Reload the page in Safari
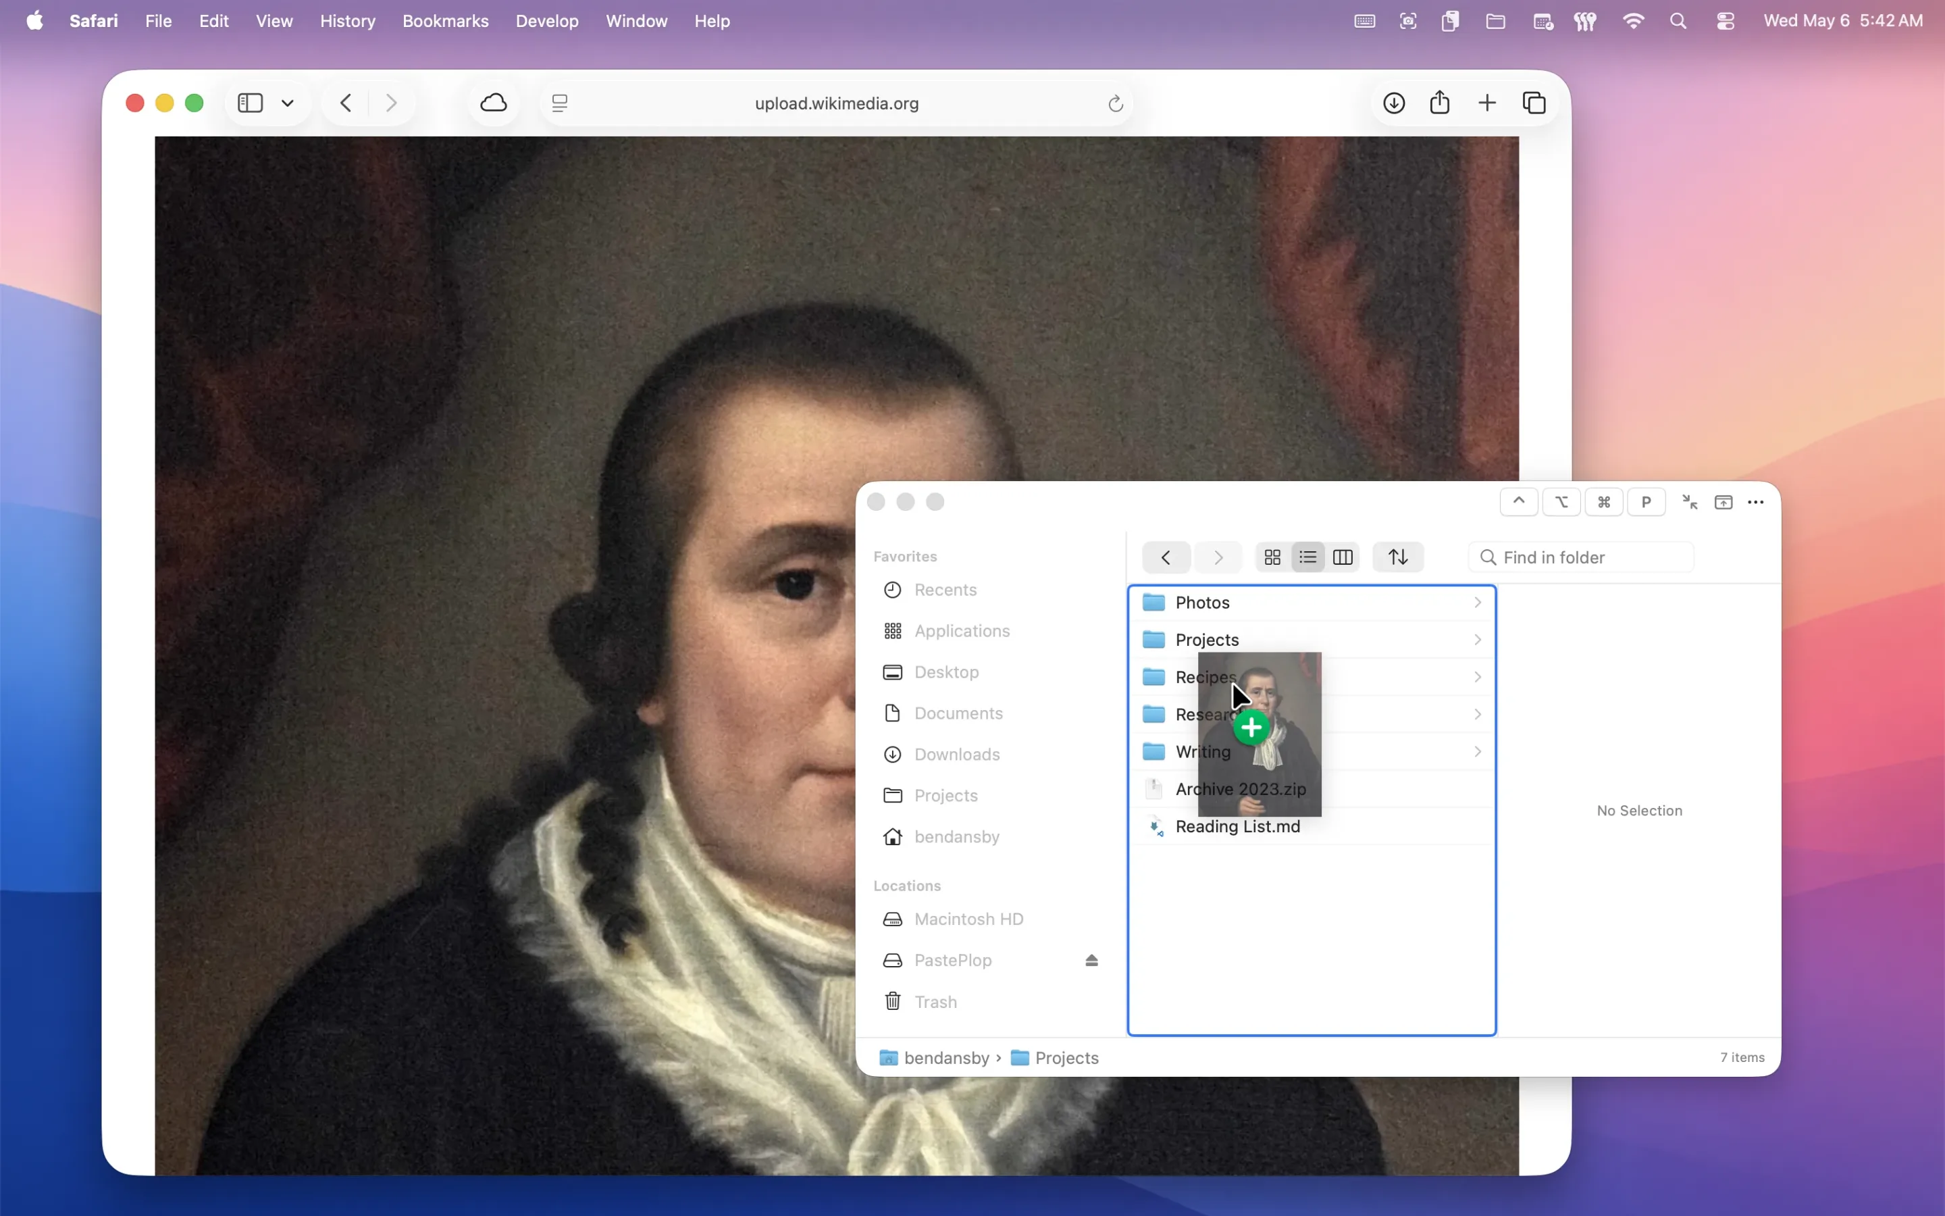1945x1216 pixels. coord(1115,103)
